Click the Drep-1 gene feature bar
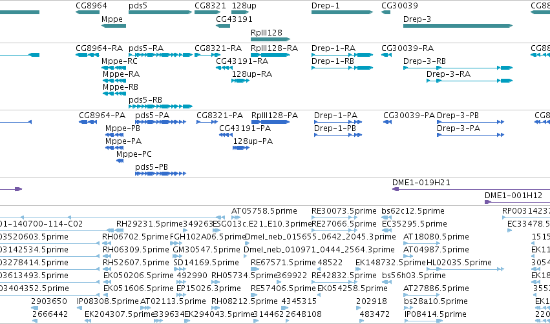The image size is (550, 324). (x=342, y=12)
